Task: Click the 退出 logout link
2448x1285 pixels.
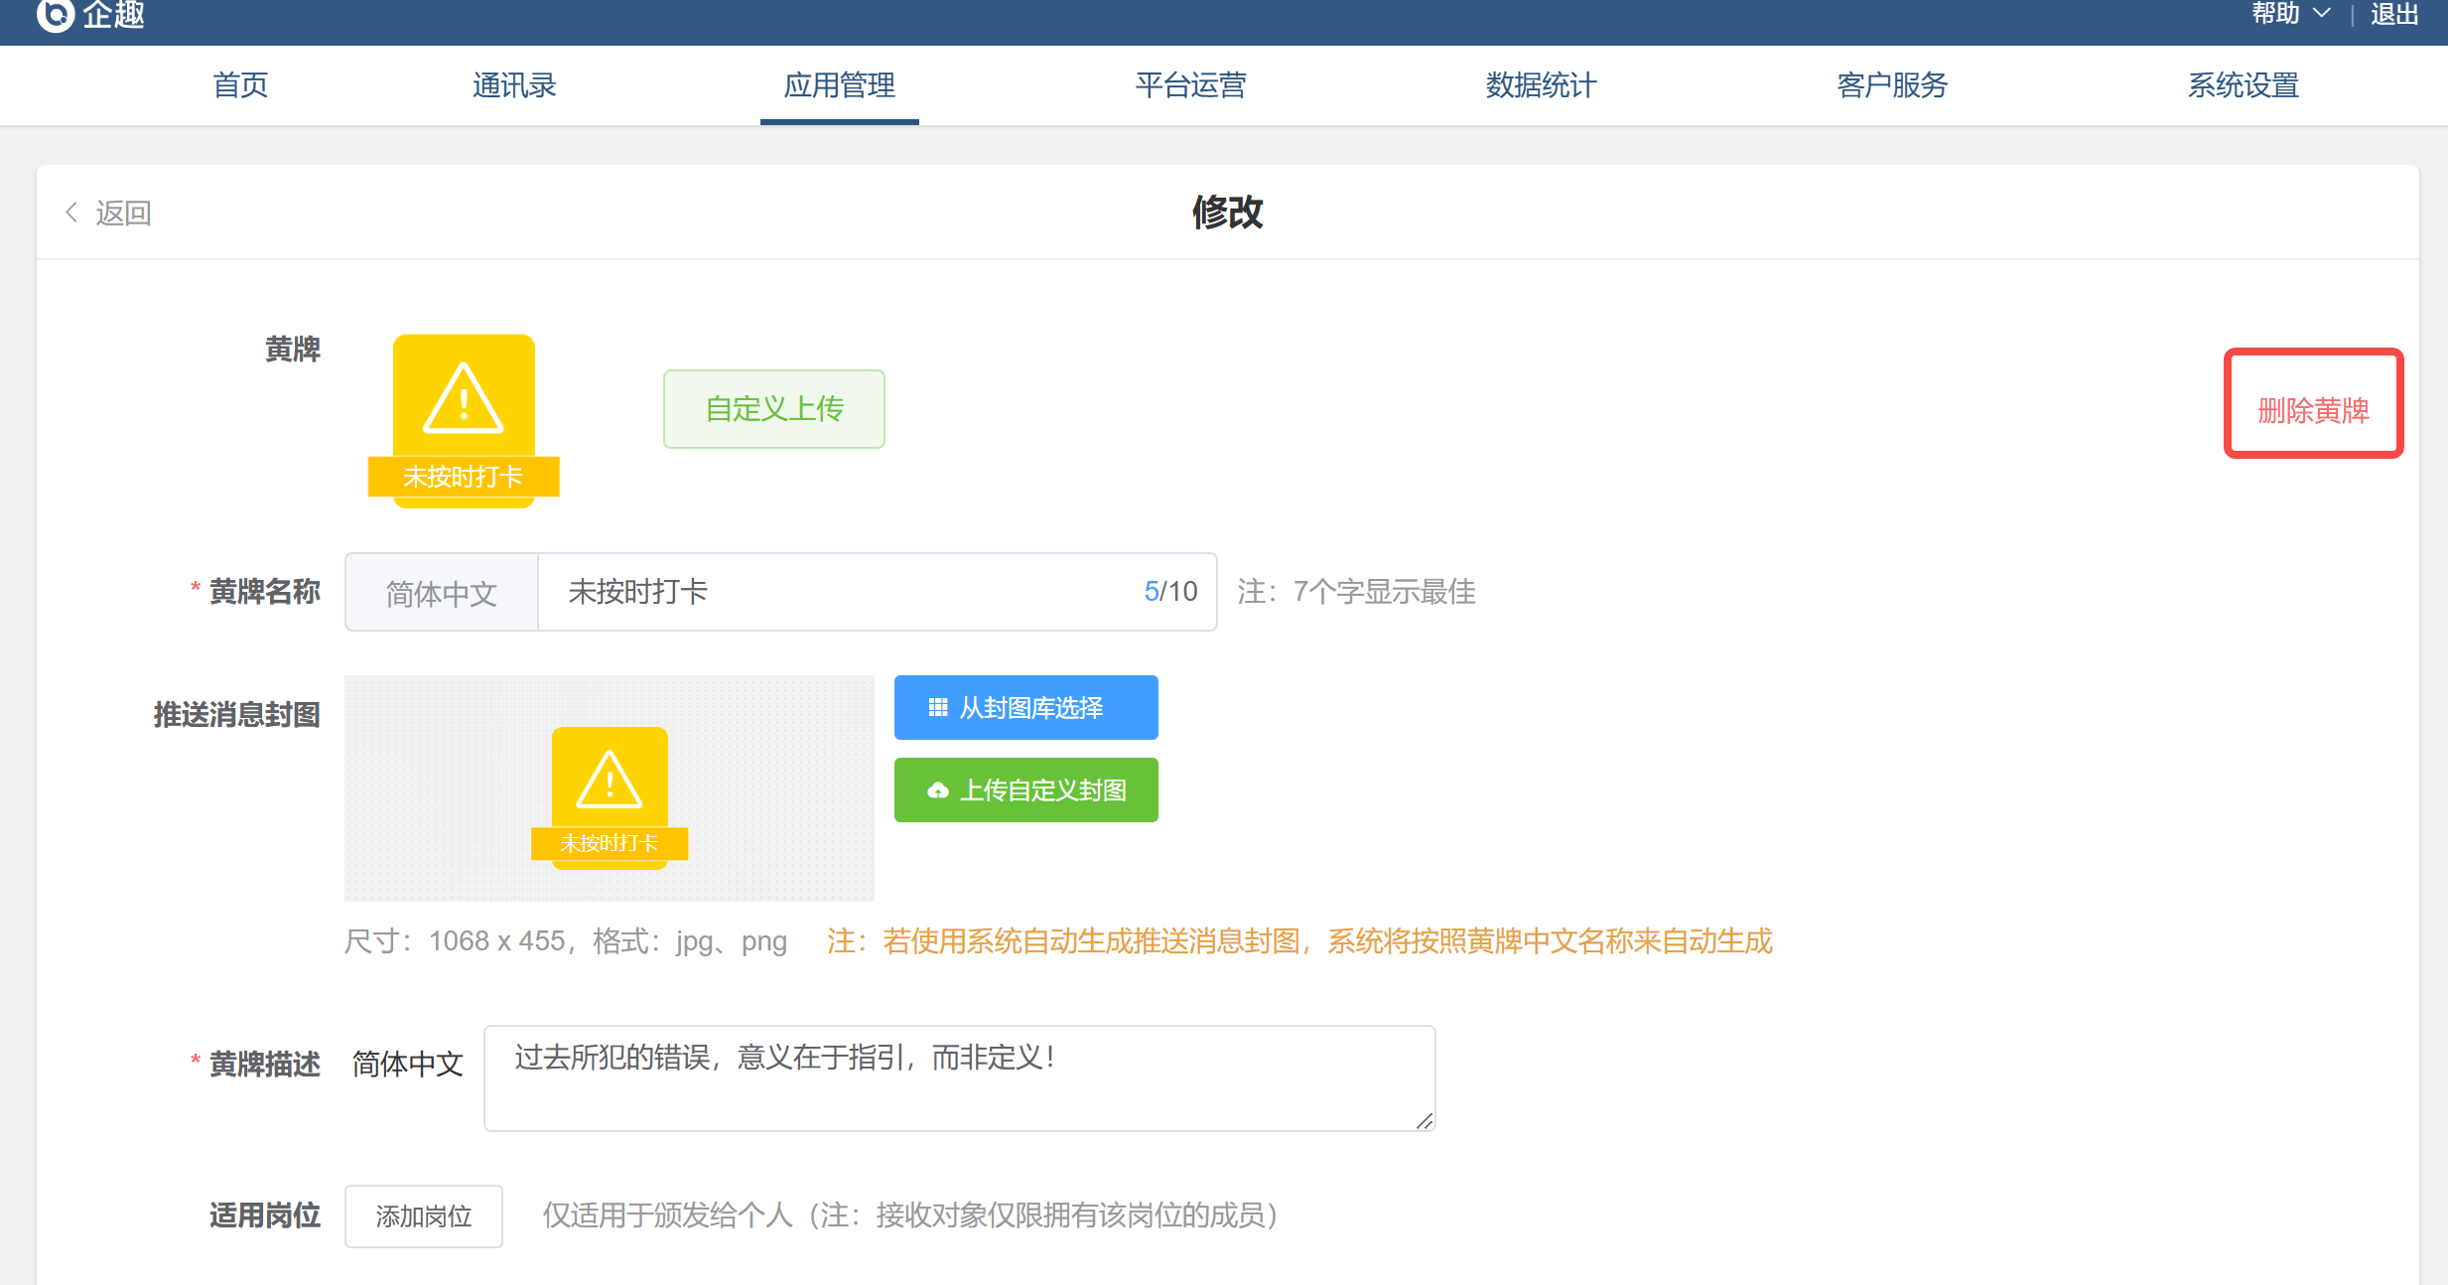Action: (x=2393, y=14)
